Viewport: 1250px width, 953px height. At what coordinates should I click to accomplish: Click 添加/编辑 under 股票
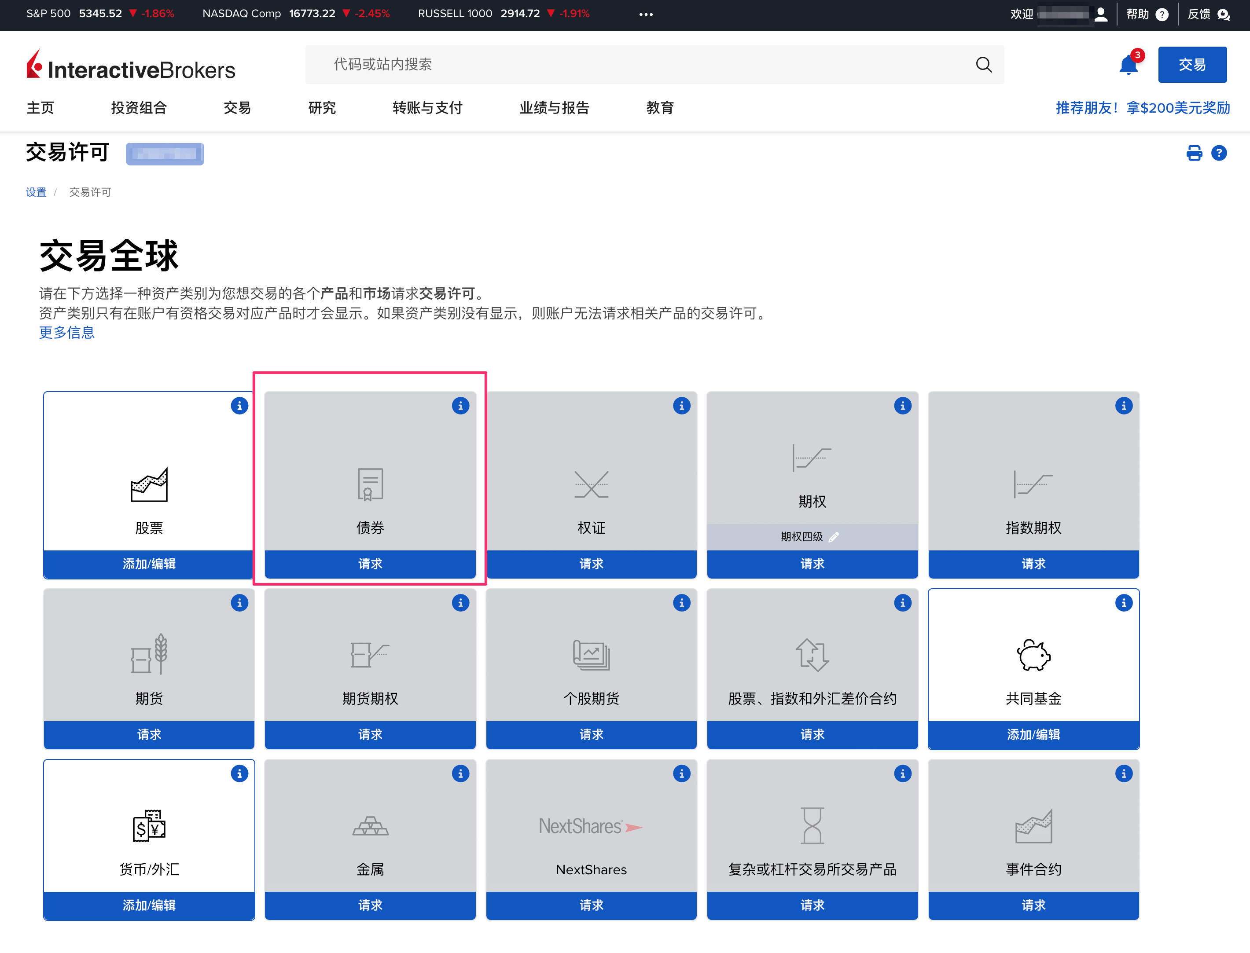click(149, 564)
